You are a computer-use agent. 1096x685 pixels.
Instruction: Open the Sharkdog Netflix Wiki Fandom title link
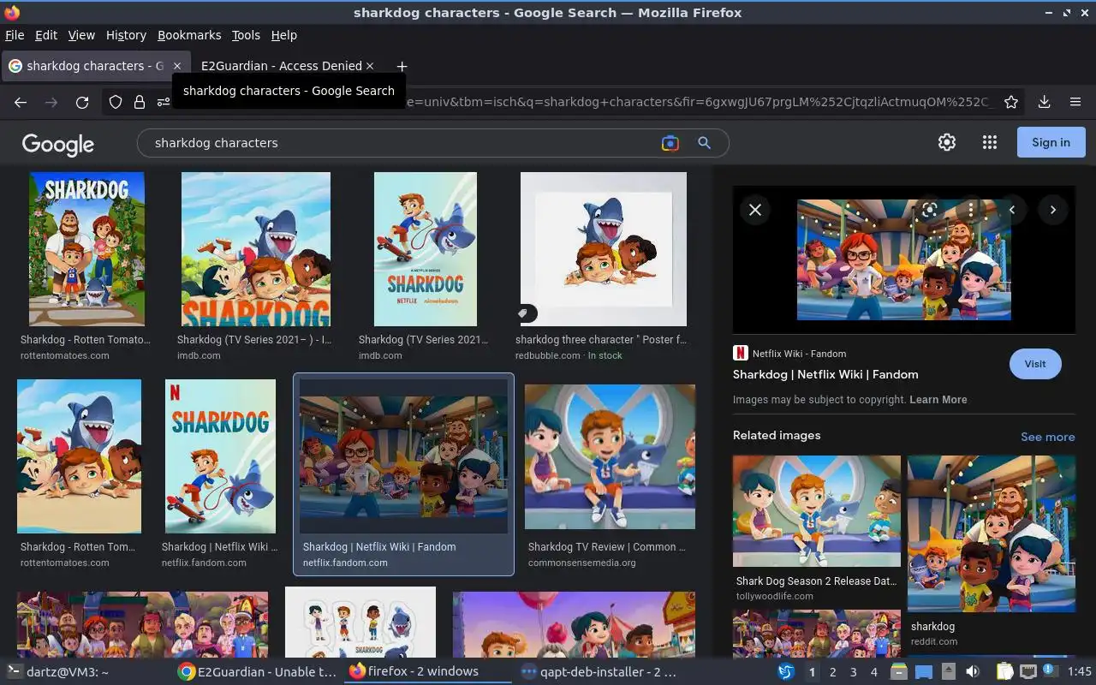[825, 374]
